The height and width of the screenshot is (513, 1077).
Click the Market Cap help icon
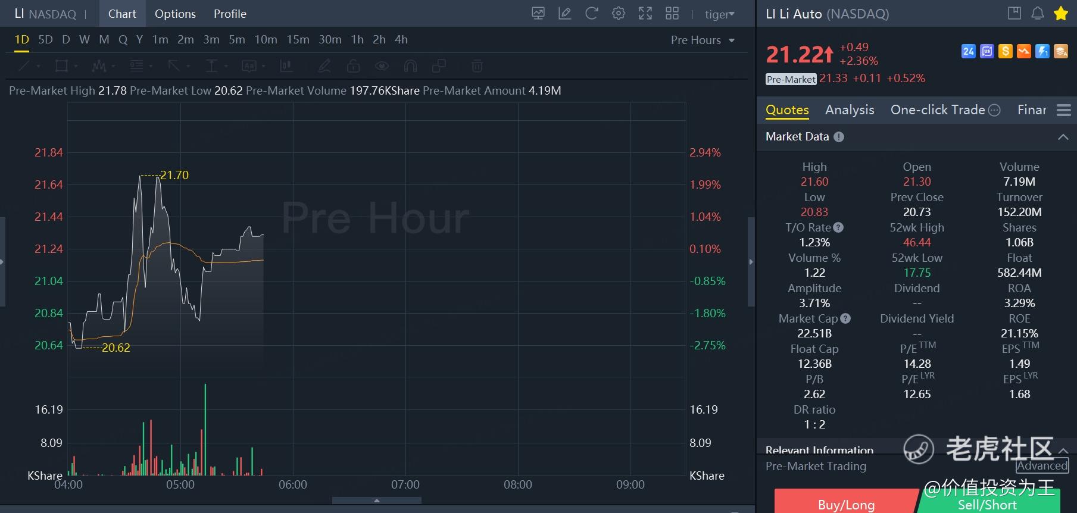click(845, 318)
